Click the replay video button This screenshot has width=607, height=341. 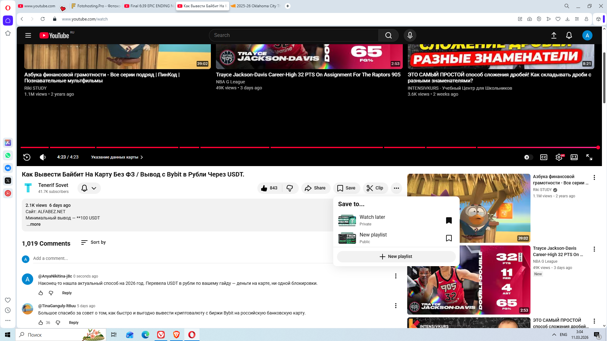click(27, 157)
